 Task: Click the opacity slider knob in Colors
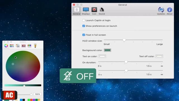coord(31,94)
